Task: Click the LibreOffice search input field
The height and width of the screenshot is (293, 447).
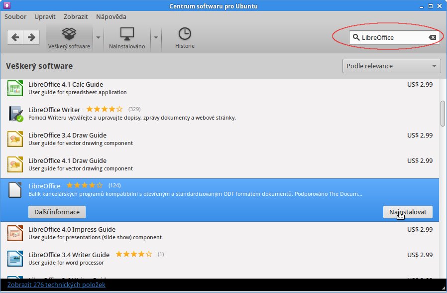Action: point(395,37)
